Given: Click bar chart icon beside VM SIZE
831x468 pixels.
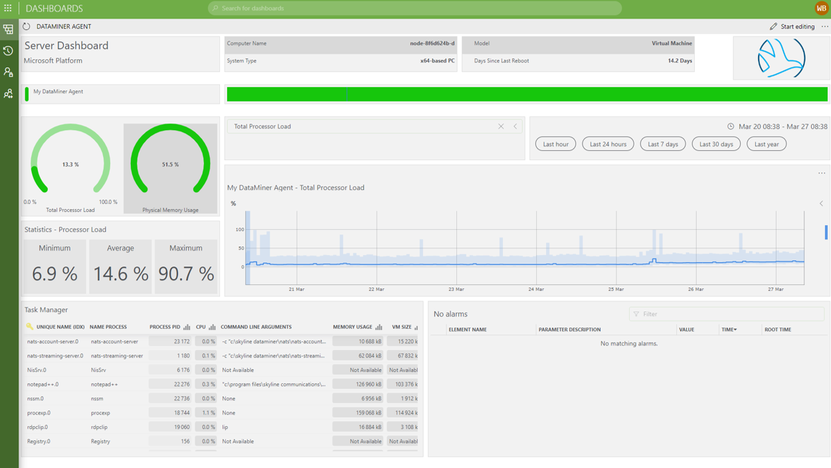Looking at the screenshot, I should pos(416,327).
